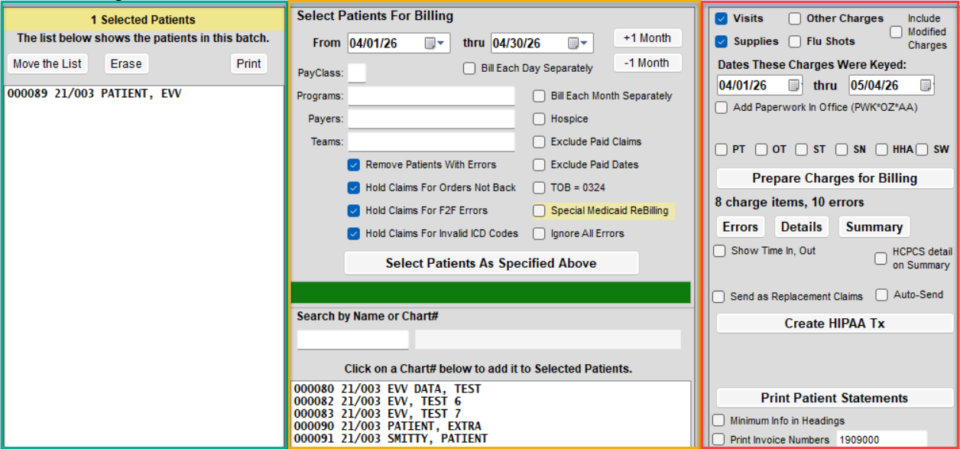This screenshot has width=960, height=449.
Task: Enable Show Time In, Out
Action: 719,250
